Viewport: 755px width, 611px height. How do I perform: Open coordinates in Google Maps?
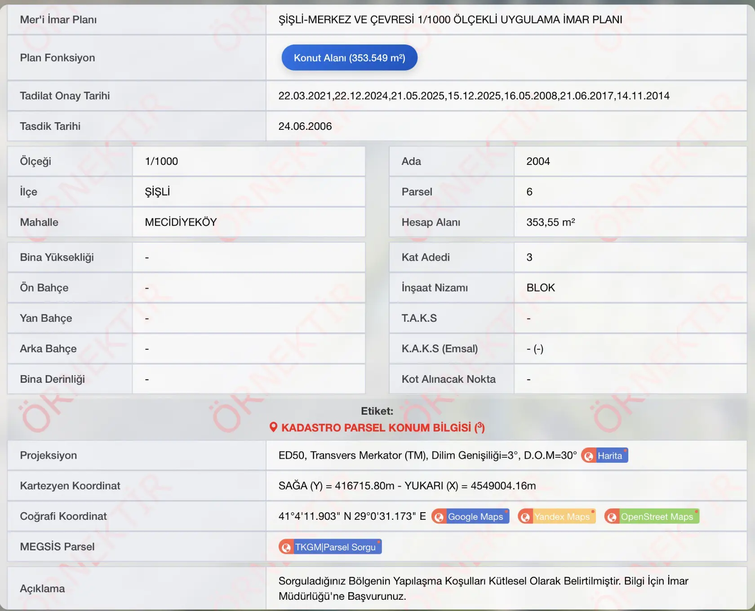tap(471, 517)
